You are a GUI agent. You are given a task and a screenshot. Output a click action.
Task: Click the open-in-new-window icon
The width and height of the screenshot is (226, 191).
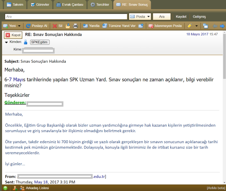click(205, 26)
